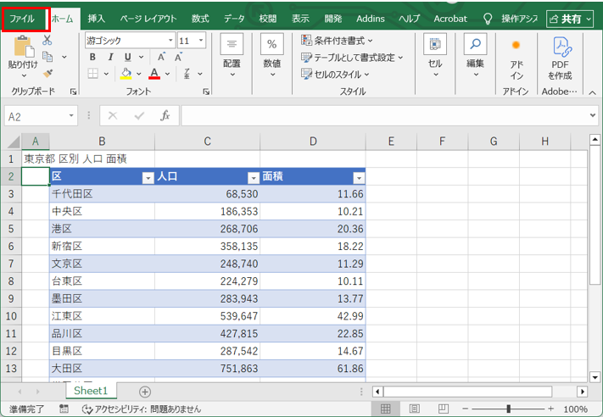Viewport: 603px width, 417px height.
Task: Click the 操作アシスト lightbulb icon
Action: (x=488, y=19)
